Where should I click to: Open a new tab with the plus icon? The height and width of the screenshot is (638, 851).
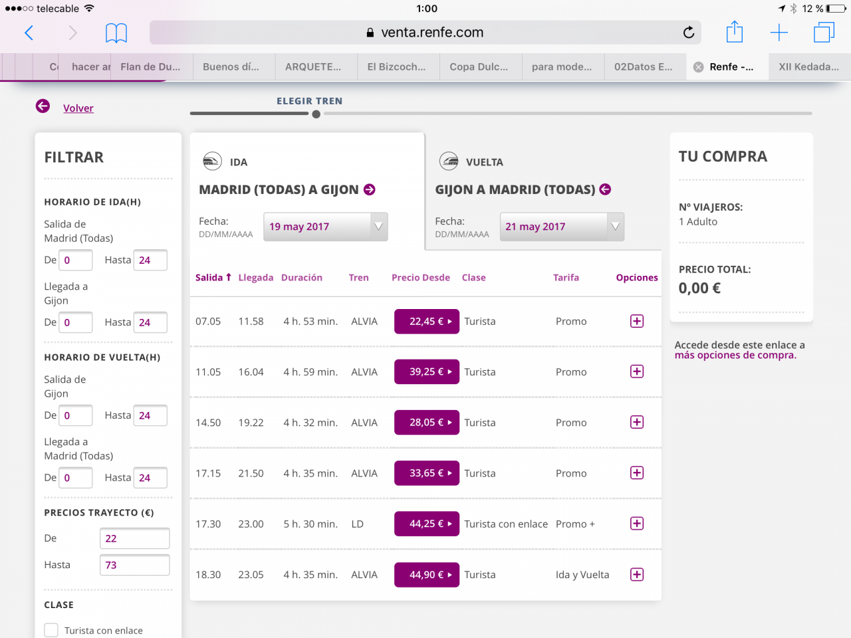point(779,32)
